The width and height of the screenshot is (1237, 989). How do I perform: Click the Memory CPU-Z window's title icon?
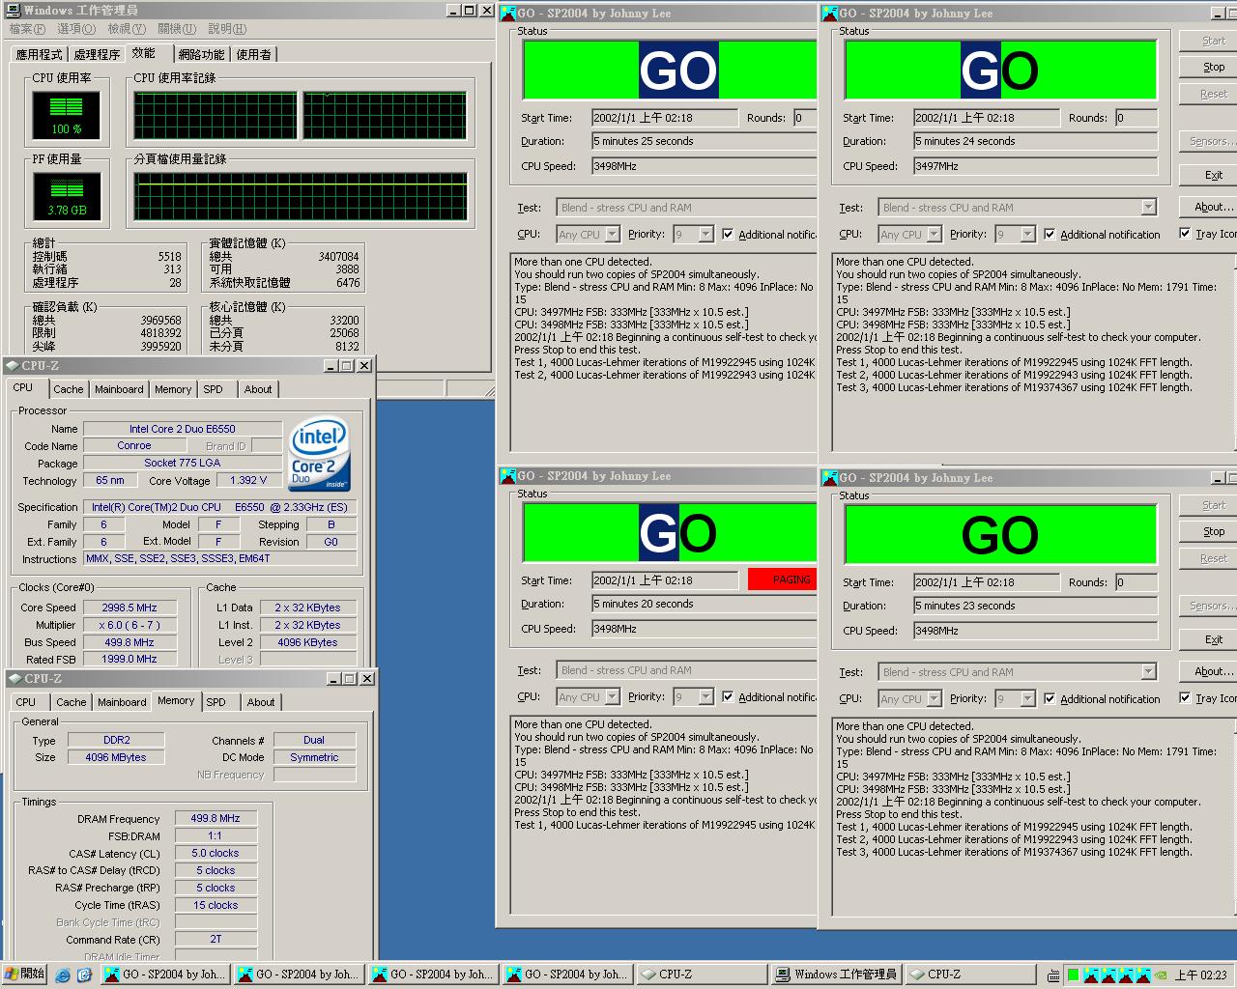click(14, 678)
